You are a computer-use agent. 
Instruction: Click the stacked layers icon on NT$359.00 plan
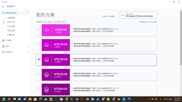[x=46, y=75]
